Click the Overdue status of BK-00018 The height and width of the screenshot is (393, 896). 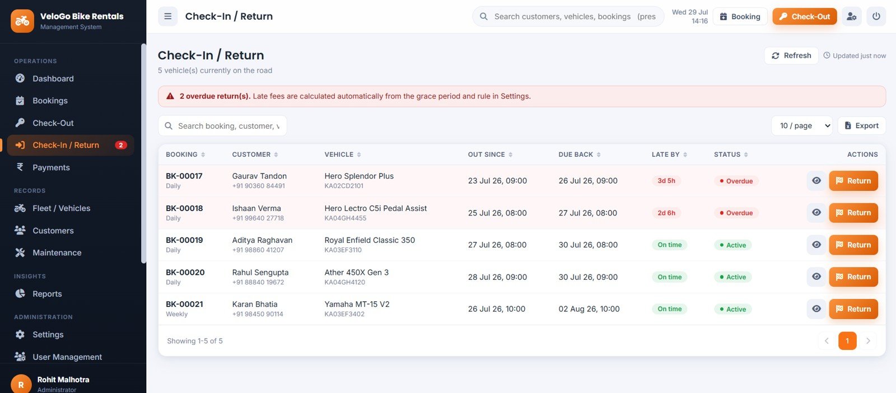pyautogui.click(x=736, y=213)
